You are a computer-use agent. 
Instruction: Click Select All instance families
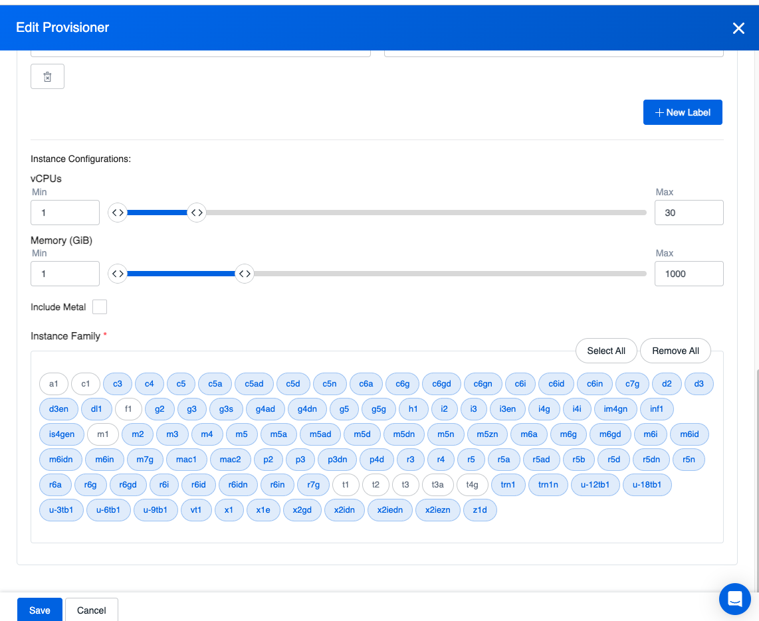606,351
